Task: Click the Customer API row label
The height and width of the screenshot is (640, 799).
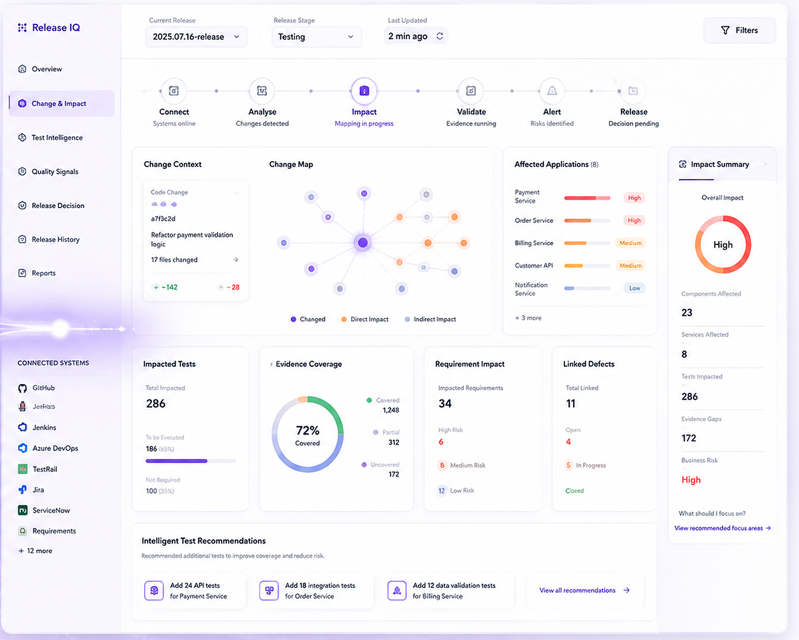Action: click(534, 266)
